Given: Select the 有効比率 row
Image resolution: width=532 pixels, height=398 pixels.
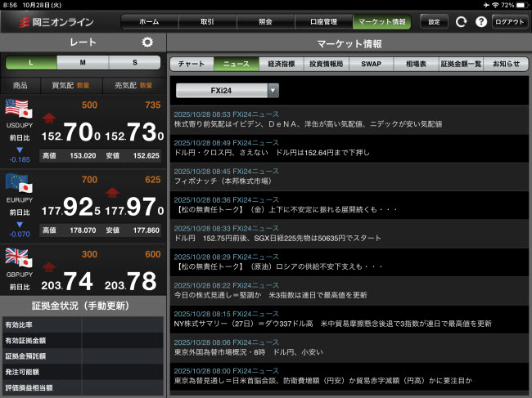Looking at the screenshot, I should 83,324.
